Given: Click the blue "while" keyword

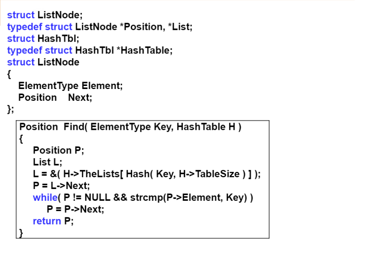Looking at the screenshot, I should (44, 198).
